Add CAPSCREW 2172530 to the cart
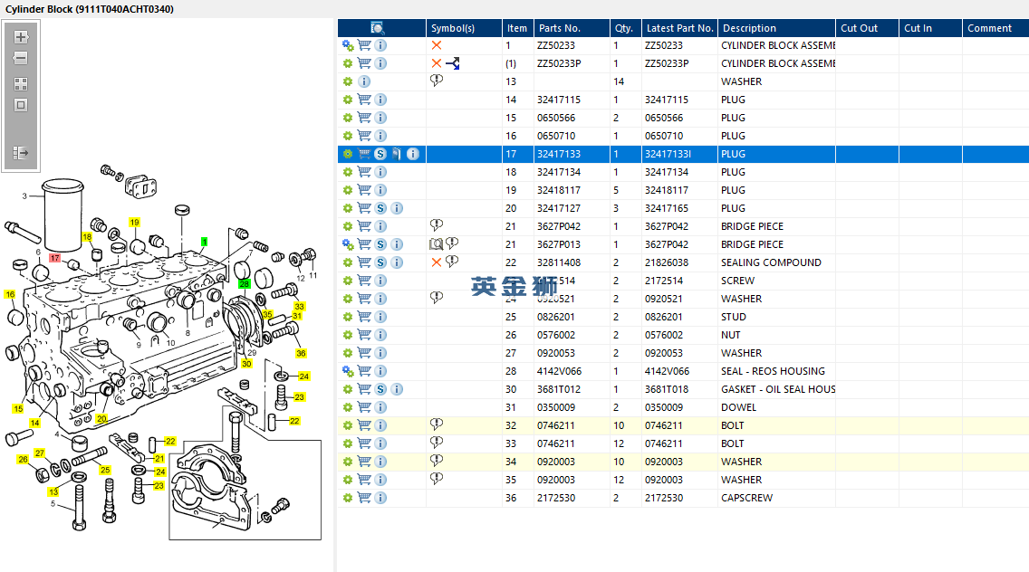This screenshot has width=1029, height=572. point(364,498)
